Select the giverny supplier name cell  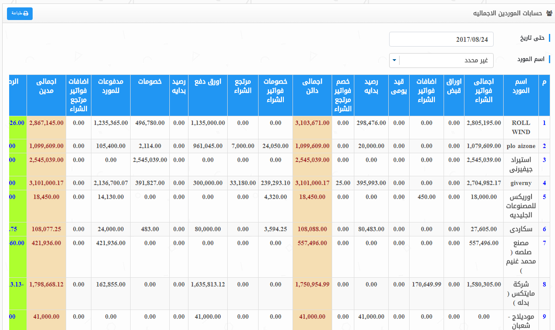[521, 183]
